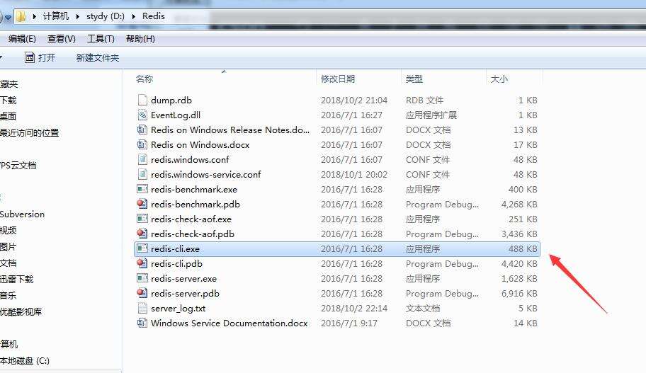Click the 6,916 KB size cell
646x373 pixels.
tap(519, 294)
